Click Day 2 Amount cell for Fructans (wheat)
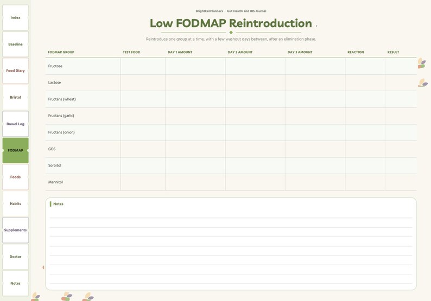Screen dimensions: 431x301 coord(255,99)
